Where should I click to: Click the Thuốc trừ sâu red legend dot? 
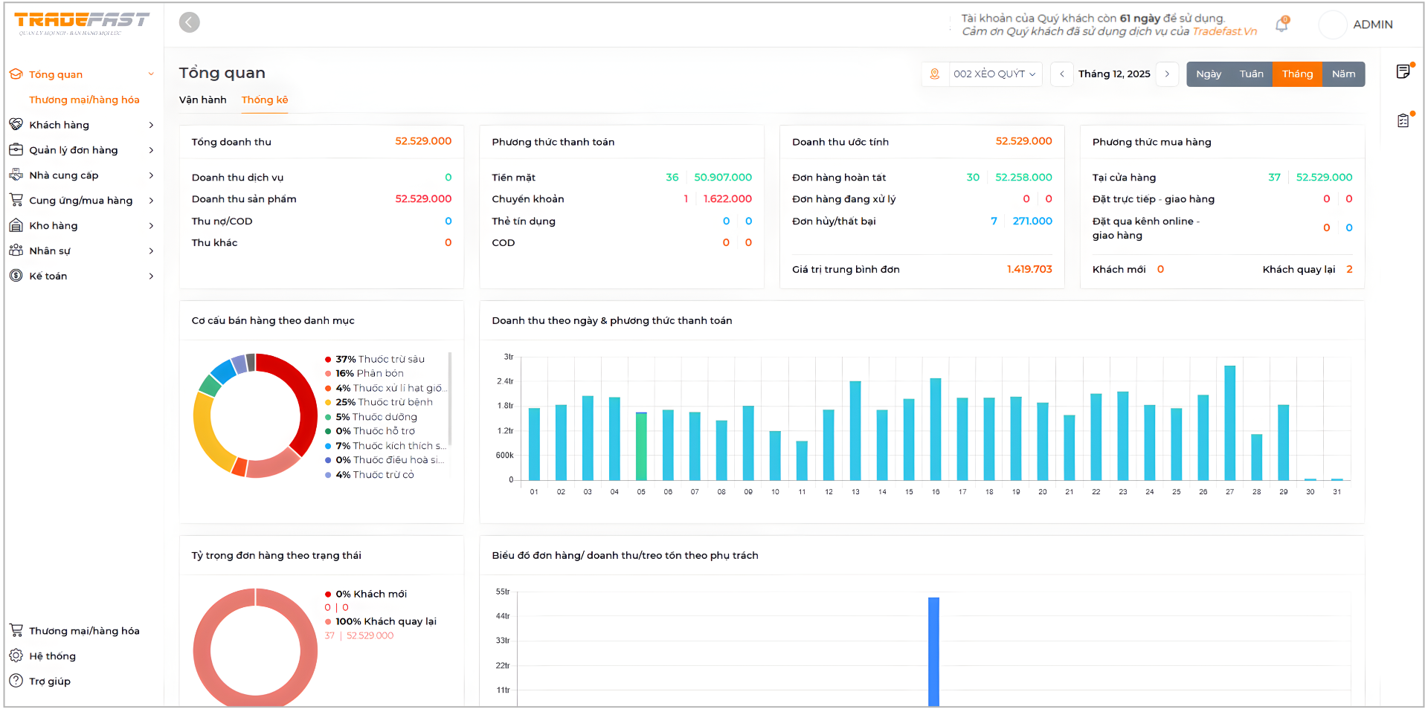tap(328, 360)
